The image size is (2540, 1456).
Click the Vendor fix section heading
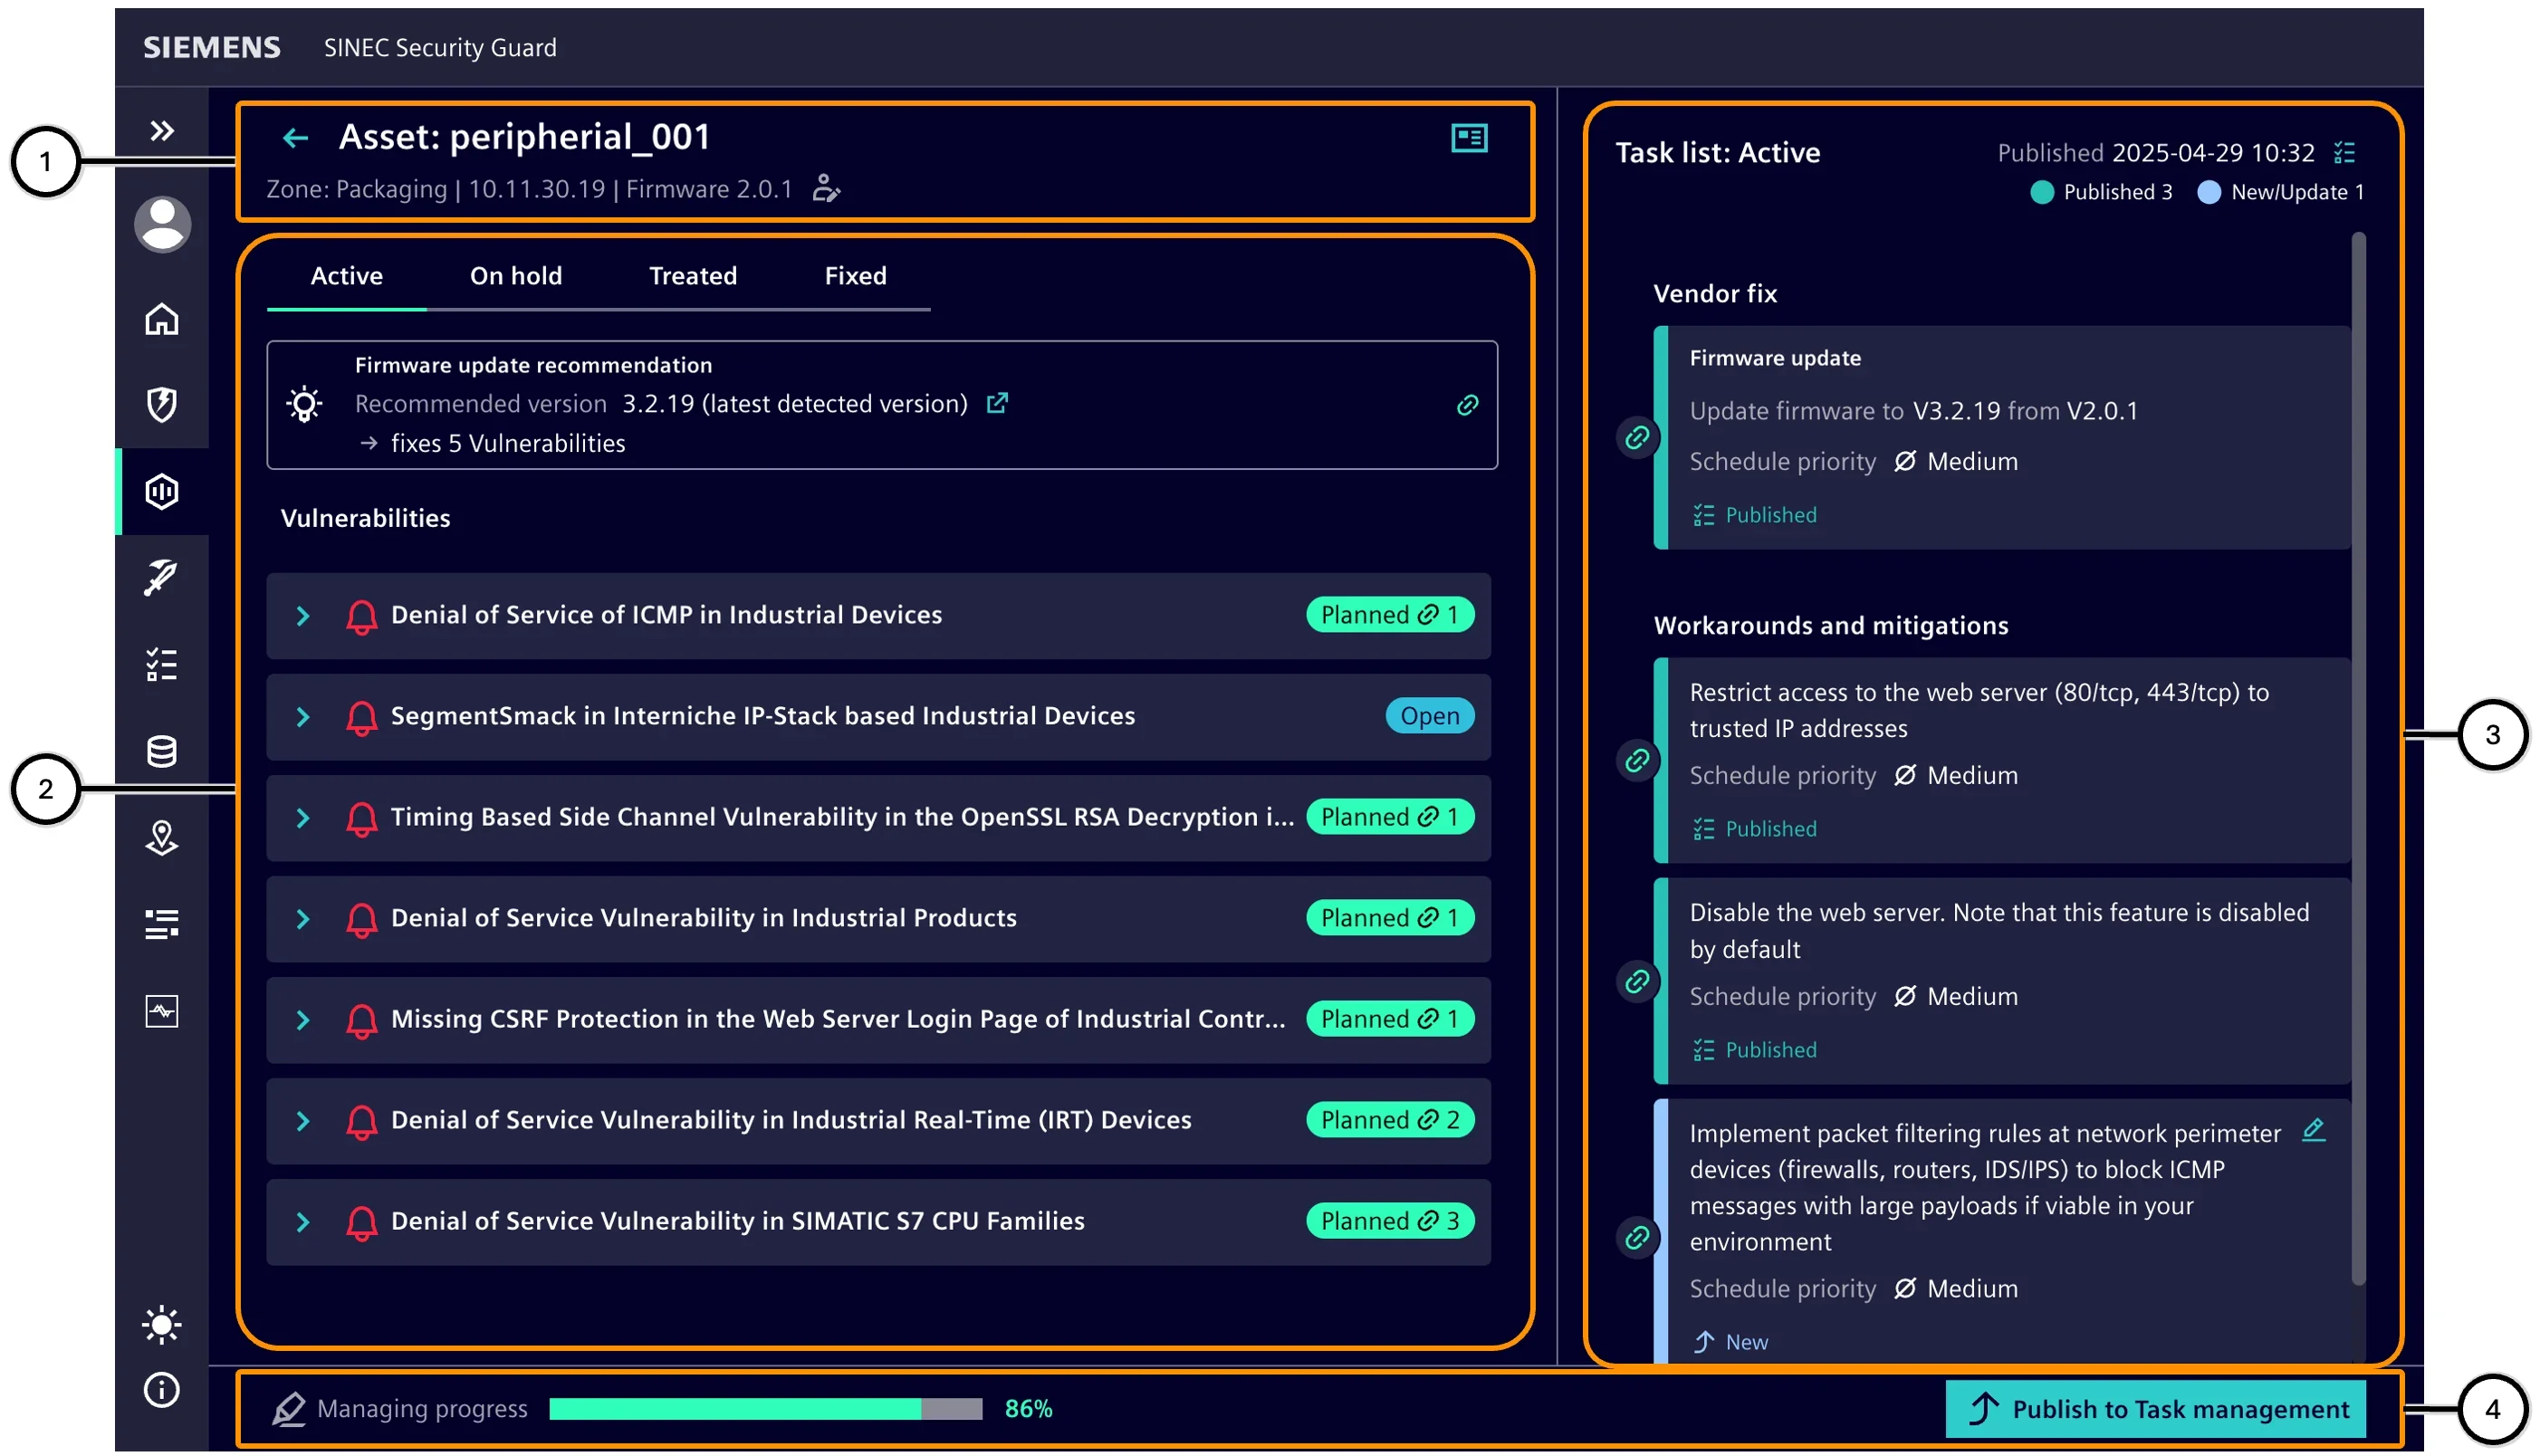(x=1715, y=293)
